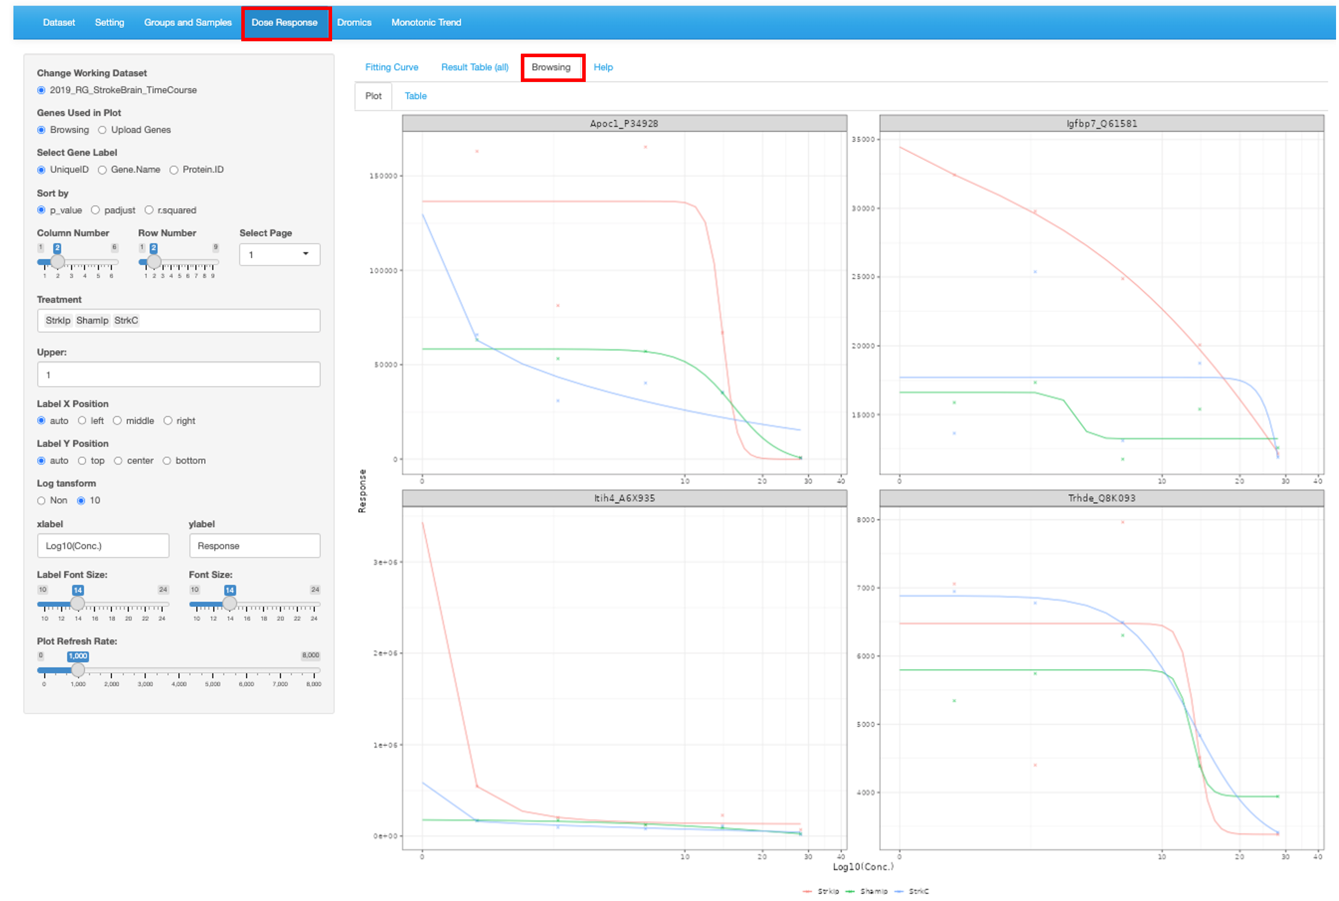
Task: Open the Dromics tab
Action: (354, 22)
